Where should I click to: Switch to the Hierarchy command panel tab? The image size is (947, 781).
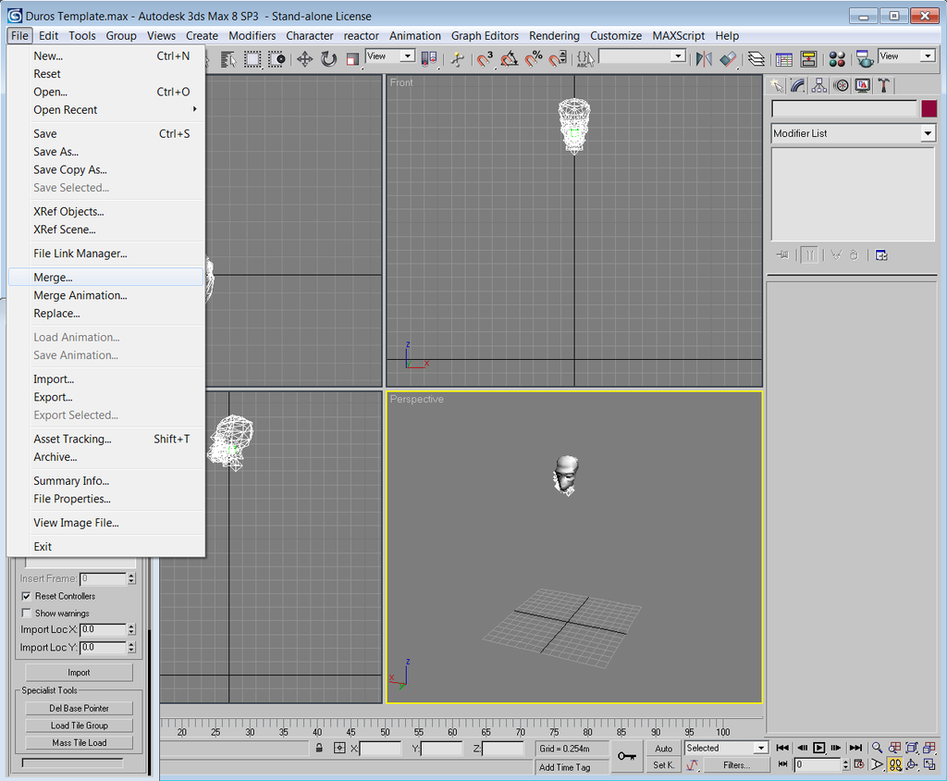pos(819,86)
